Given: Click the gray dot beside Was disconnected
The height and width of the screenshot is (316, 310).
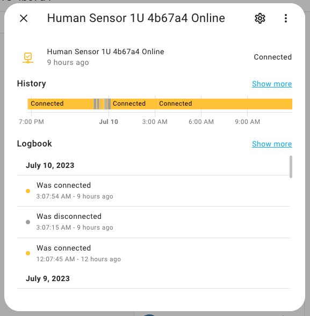Looking at the screenshot, I should point(28,222).
